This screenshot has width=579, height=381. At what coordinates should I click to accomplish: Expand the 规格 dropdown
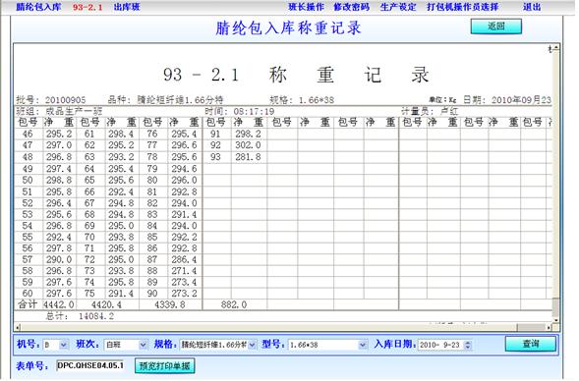(x=253, y=345)
